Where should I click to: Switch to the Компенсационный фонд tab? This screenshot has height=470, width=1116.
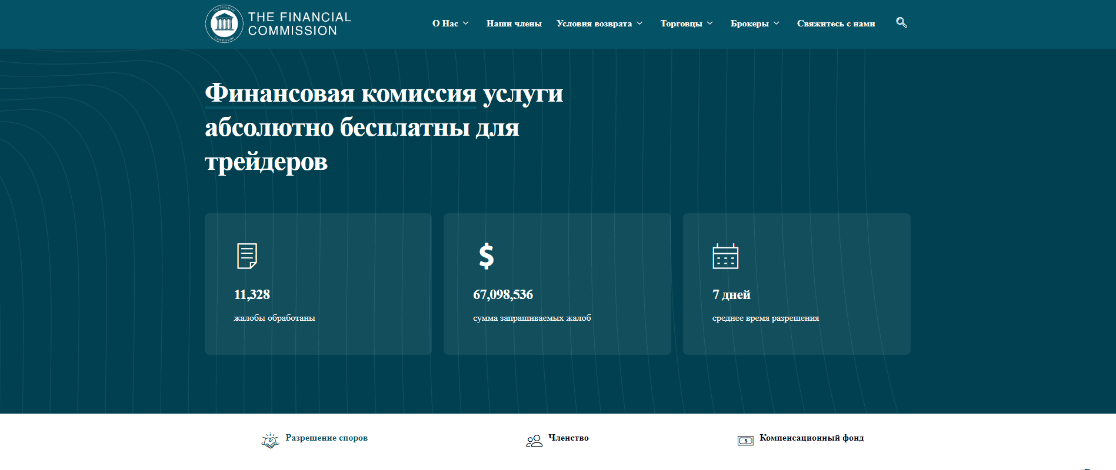812,438
